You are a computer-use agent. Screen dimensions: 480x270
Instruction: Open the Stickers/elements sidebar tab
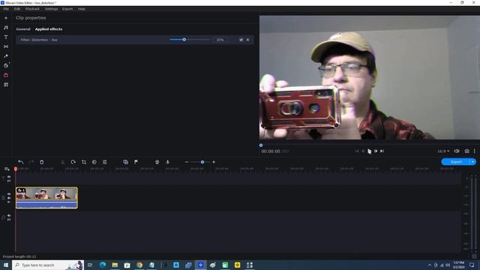pyautogui.click(x=6, y=65)
